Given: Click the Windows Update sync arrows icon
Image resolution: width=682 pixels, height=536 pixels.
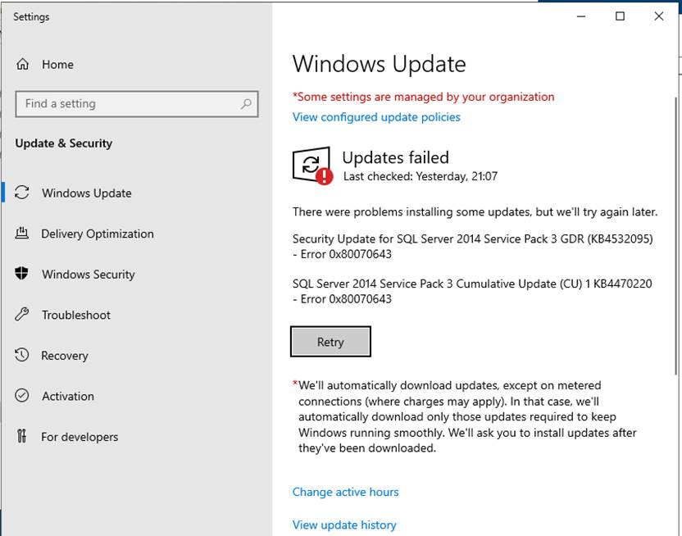Looking at the screenshot, I should [22, 193].
